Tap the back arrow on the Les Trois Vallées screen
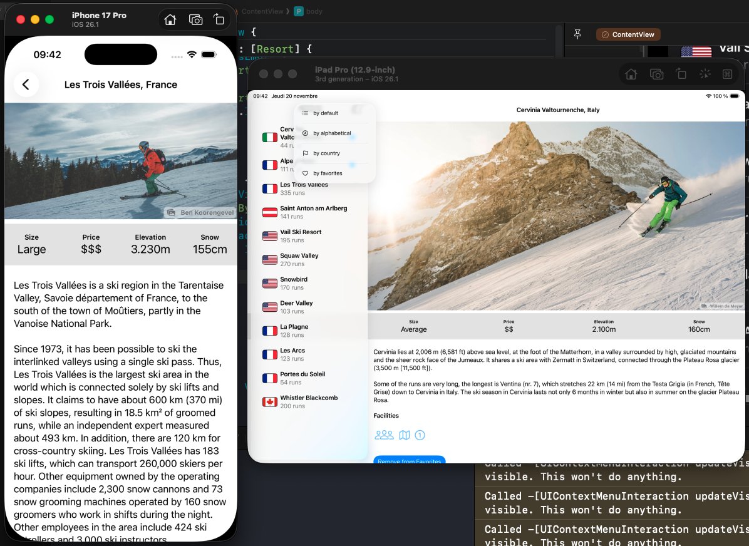749x546 pixels. pyautogui.click(x=26, y=84)
